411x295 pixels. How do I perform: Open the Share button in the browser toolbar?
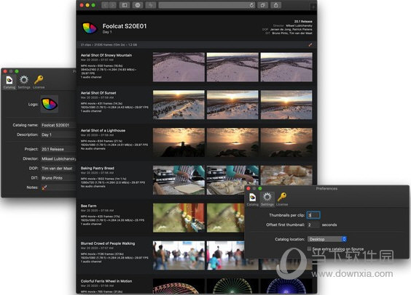[x=275, y=5]
